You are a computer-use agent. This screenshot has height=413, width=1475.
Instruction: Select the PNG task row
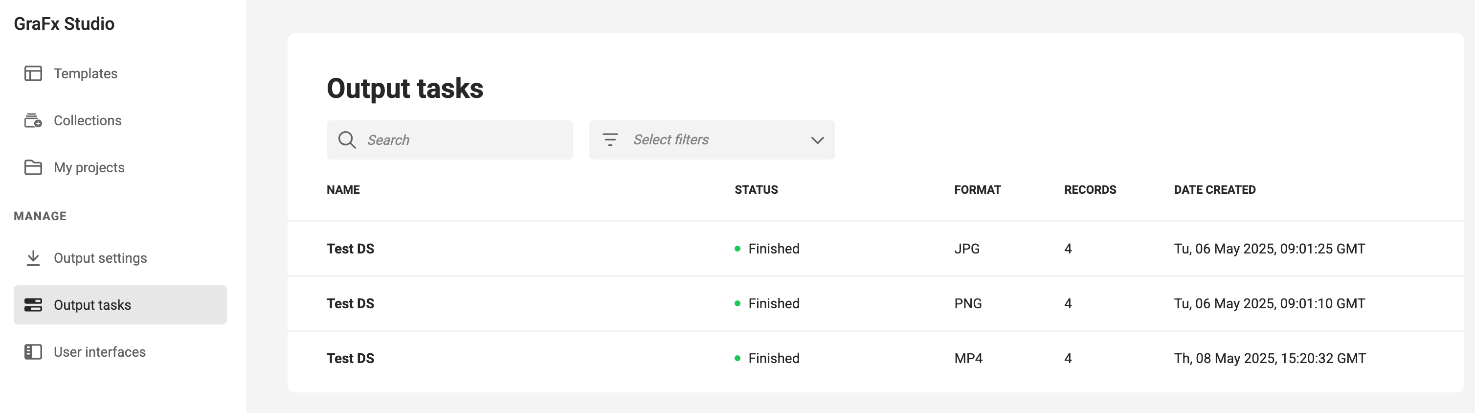875,303
